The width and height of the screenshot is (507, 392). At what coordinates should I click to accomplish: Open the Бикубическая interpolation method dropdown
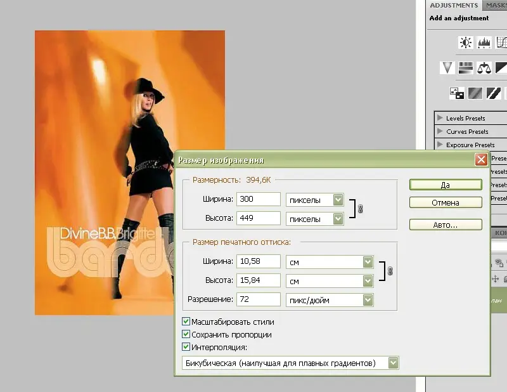pyautogui.click(x=393, y=363)
